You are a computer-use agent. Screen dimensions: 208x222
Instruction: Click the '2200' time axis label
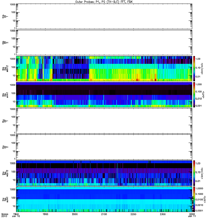point(133,214)
